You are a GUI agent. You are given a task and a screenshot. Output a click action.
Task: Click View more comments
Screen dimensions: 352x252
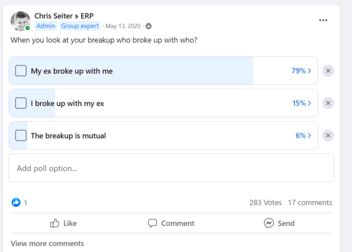click(48, 243)
